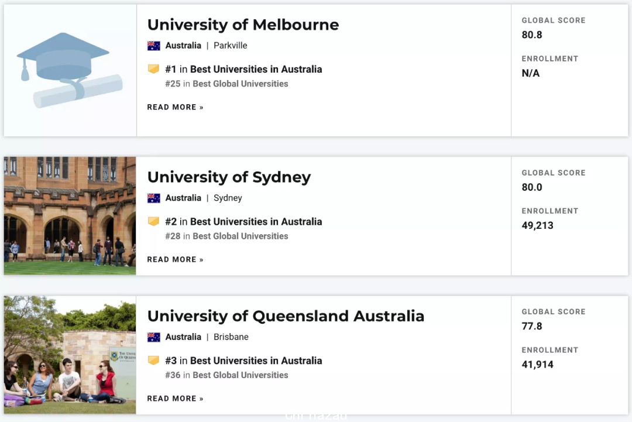Click READ MORE under University of Melbourne
The image size is (632, 422).
point(176,107)
